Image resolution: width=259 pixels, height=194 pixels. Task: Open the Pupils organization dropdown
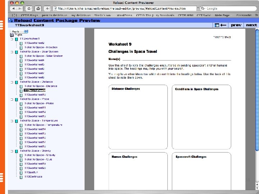pyautogui.click(x=19, y=31)
